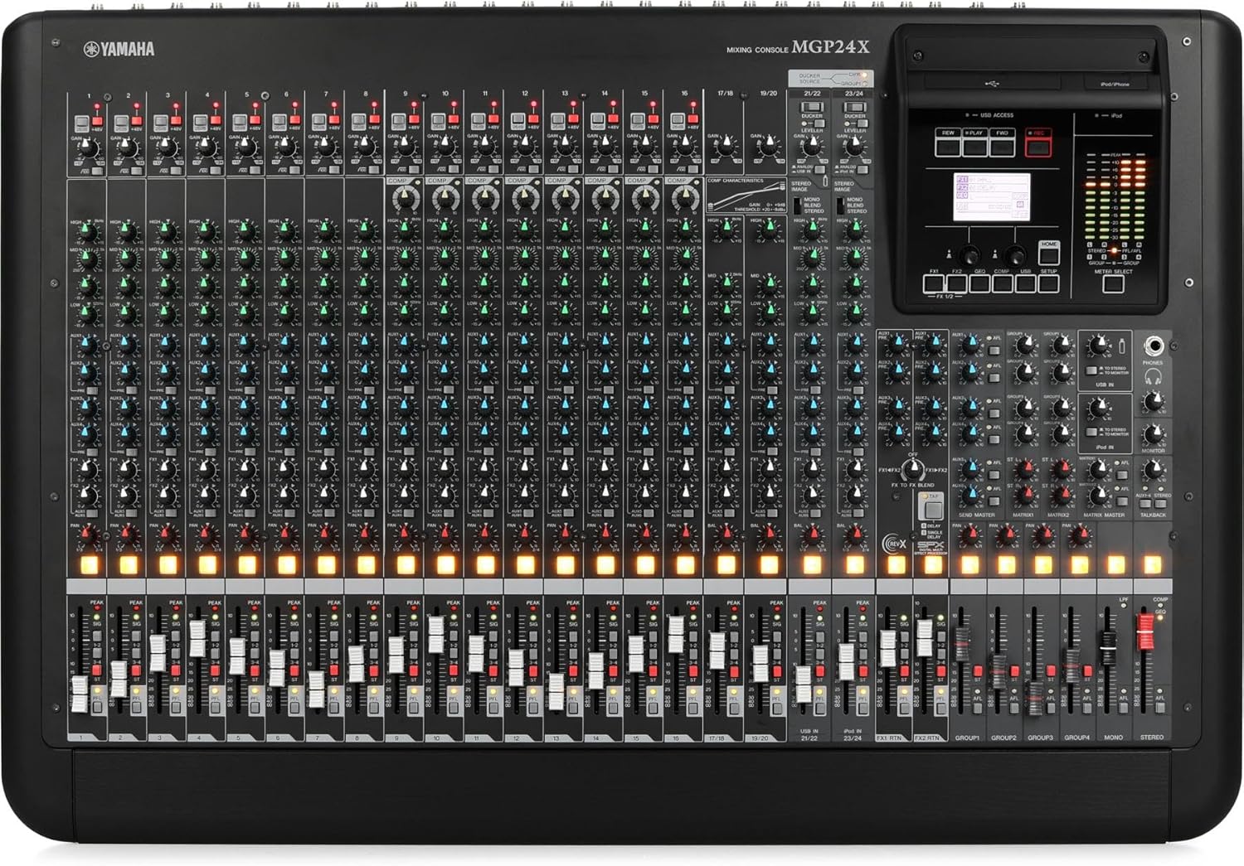Toggle the red ST assign button on GROUP1
The width and height of the screenshot is (1244, 866).
point(979,669)
